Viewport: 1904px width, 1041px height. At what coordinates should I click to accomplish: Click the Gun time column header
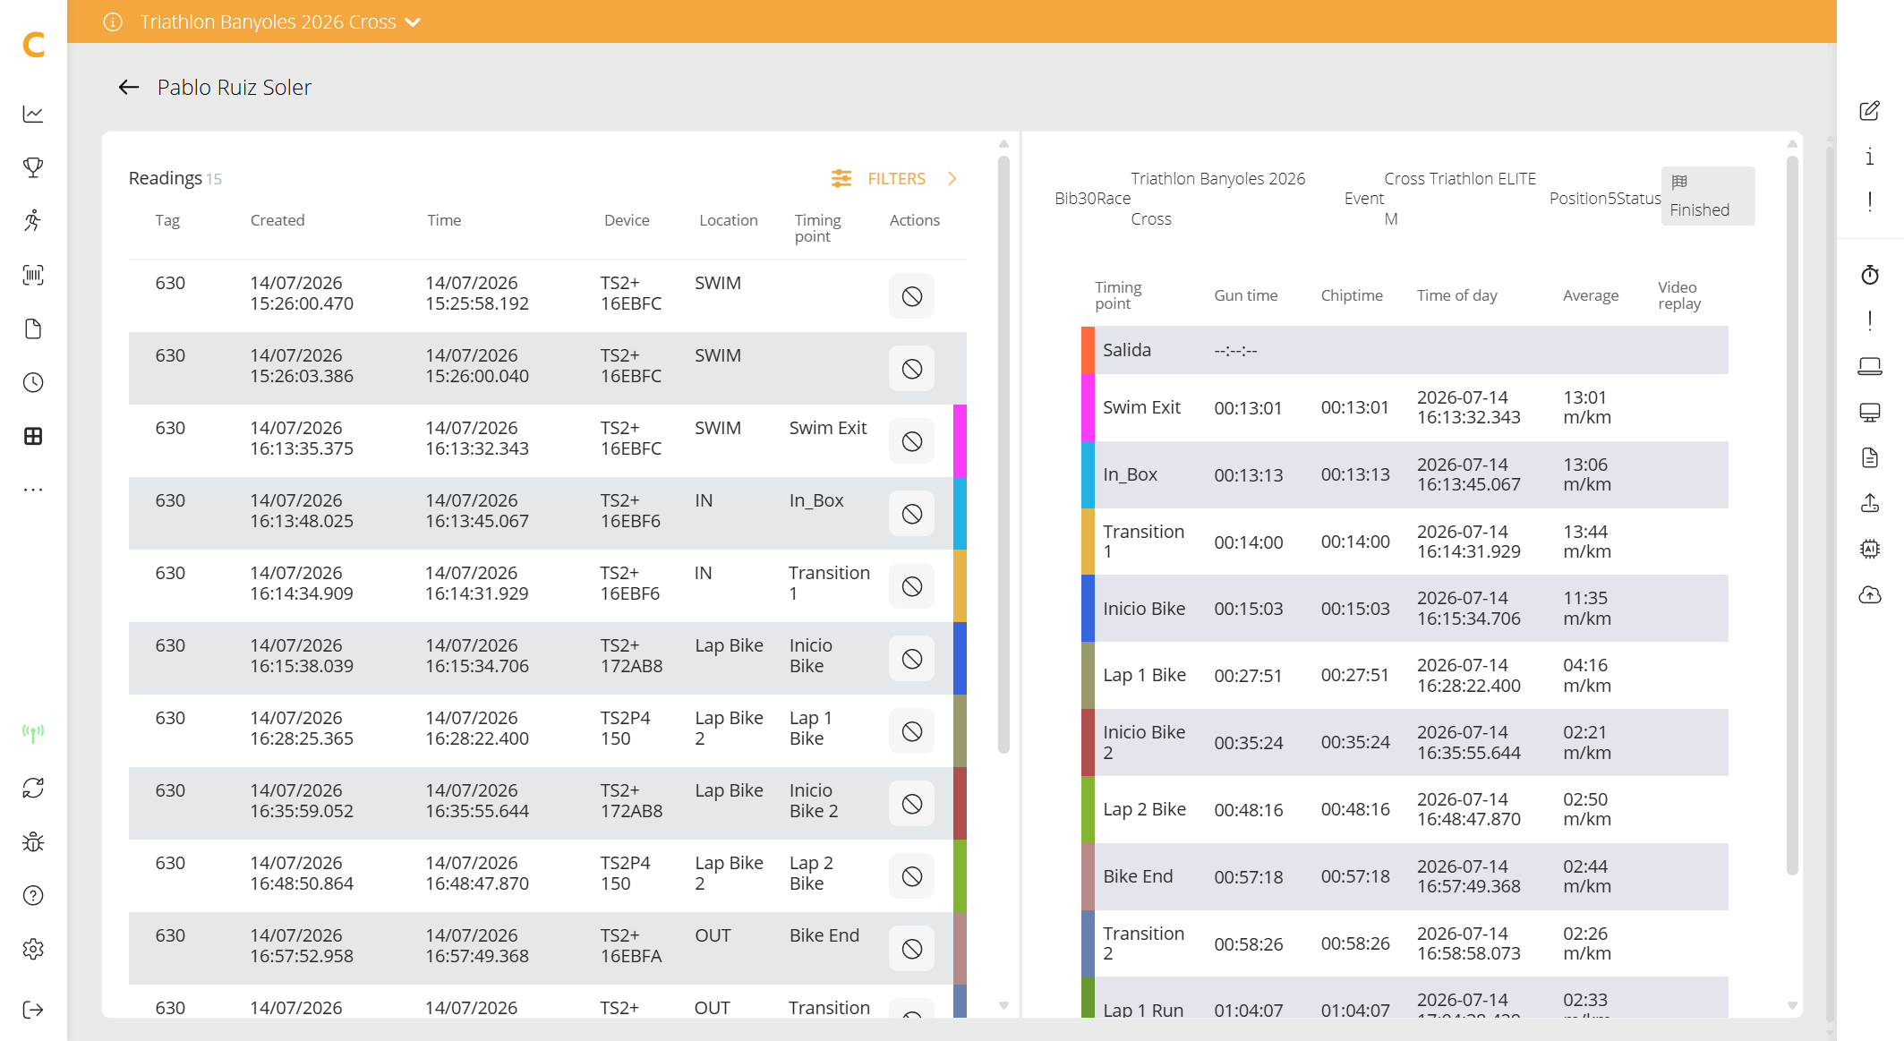coord(1245,295)
